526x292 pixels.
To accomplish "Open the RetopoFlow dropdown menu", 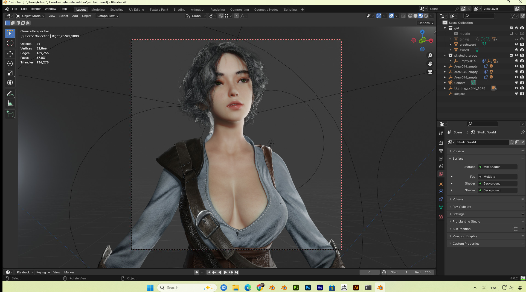I will point(107,16).
